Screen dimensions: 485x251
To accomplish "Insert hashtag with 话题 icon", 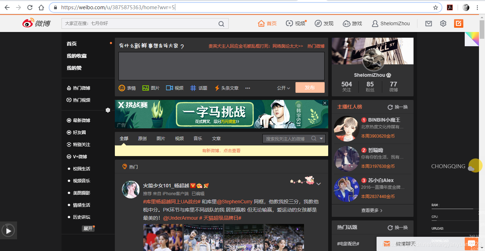I will (x=199, y=88).
